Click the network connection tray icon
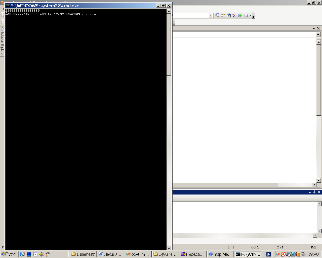The width and height of the screenshot is (322, 258). (x=288, y=254)
